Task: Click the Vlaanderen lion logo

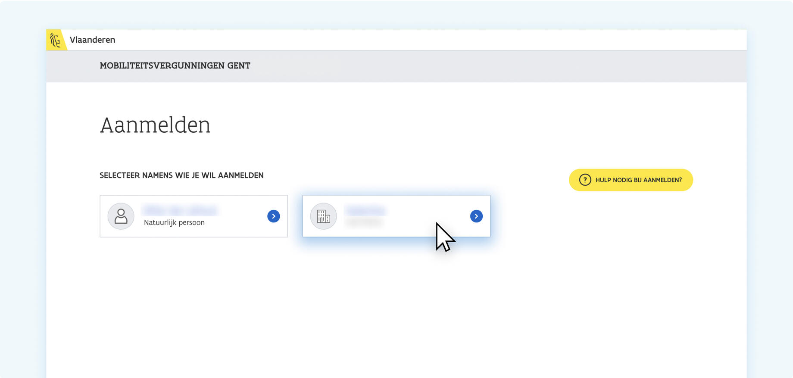Action: tap(56, 40)
